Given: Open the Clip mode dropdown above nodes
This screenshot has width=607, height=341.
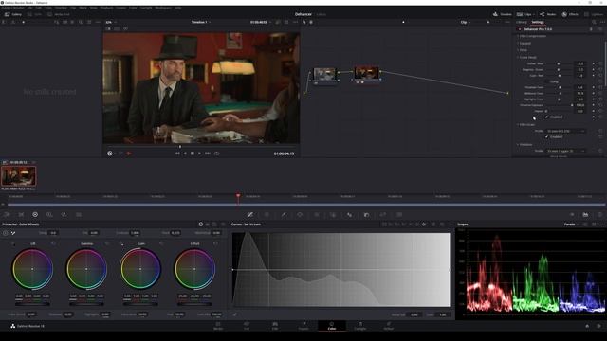Looking at the screenshot, I should tap(466, 22).
